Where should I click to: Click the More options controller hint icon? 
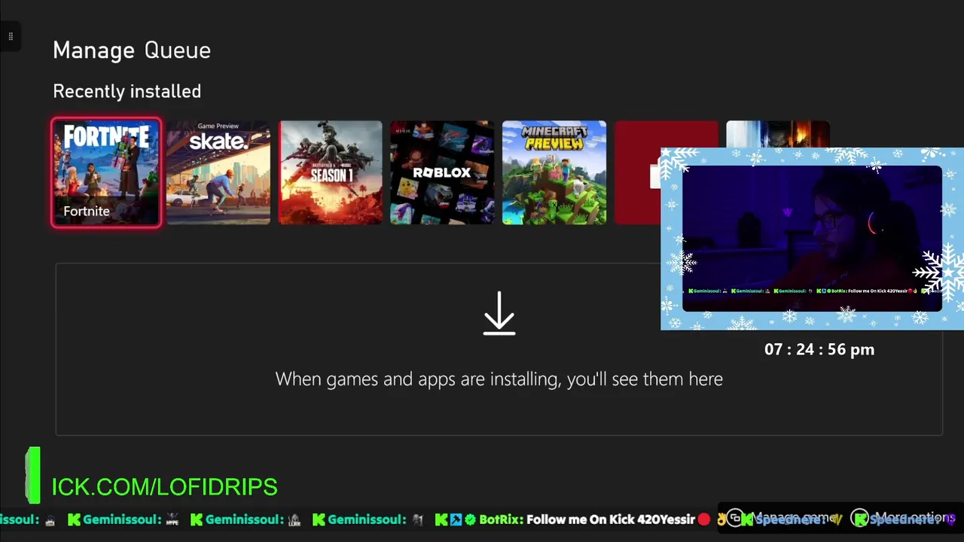859,518
